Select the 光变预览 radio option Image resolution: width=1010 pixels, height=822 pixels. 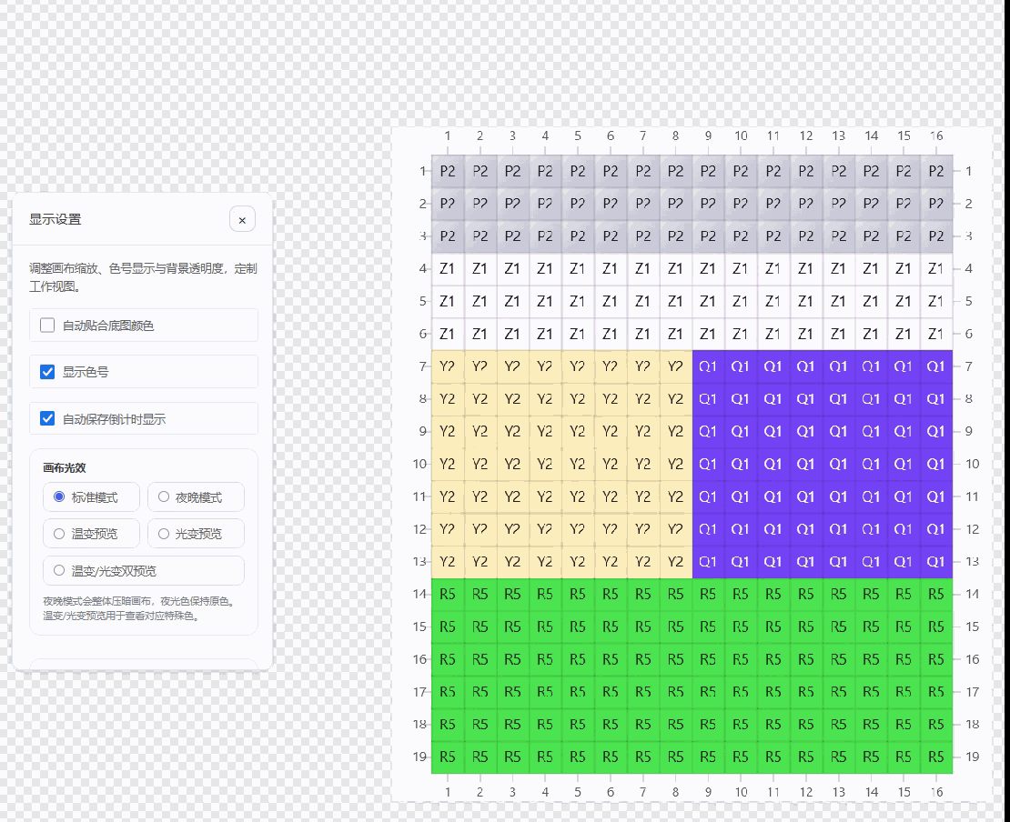pos(164,534)
